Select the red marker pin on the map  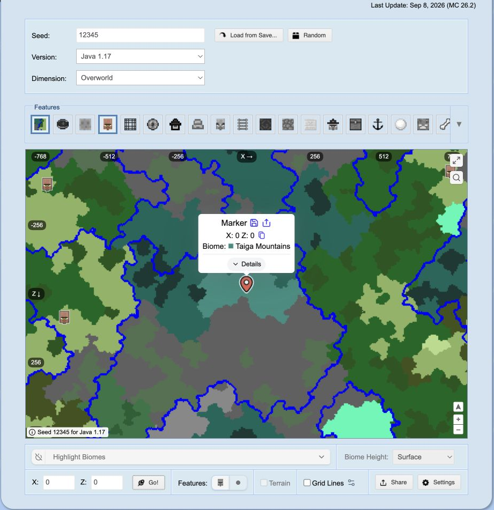point(246,284)
